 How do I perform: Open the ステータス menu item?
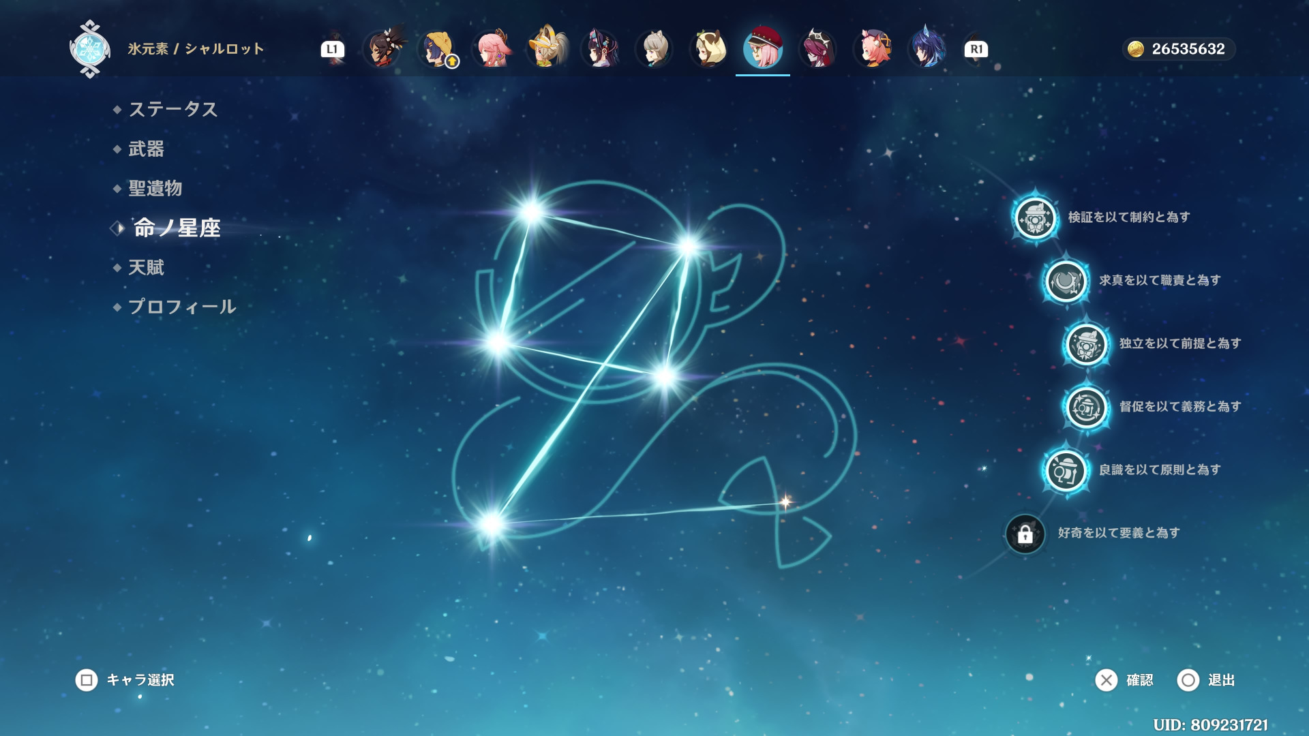click(x=173, y=109)
